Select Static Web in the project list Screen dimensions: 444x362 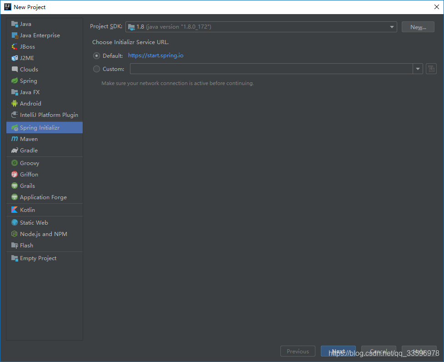45,223
